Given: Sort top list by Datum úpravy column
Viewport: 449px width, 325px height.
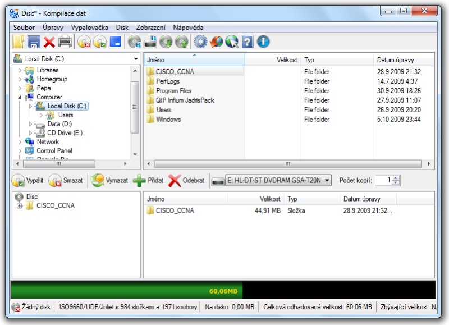Looking at the screenshot, I should (x=403, y=60).
